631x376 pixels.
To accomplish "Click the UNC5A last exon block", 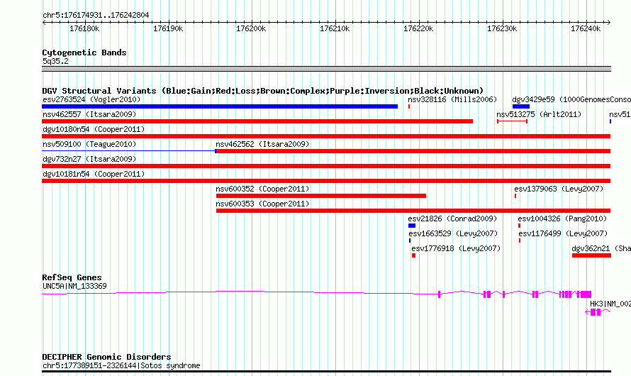I will (x=586, y=294).
